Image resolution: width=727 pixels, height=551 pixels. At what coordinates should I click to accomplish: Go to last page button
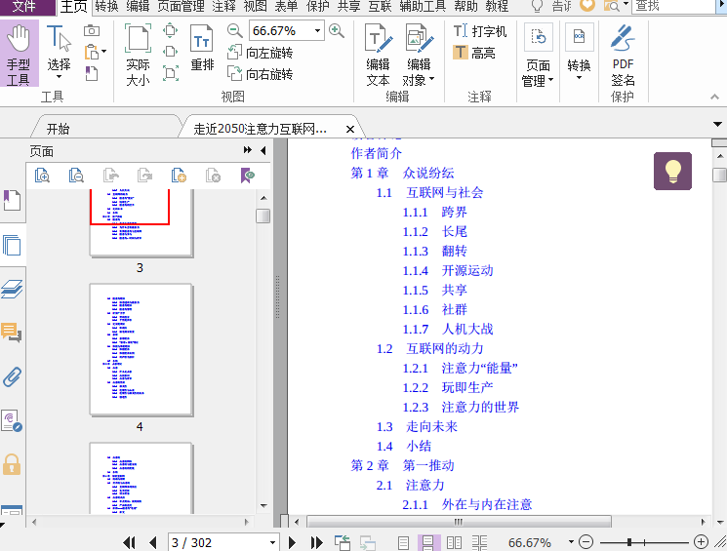[x=317, y=542]
